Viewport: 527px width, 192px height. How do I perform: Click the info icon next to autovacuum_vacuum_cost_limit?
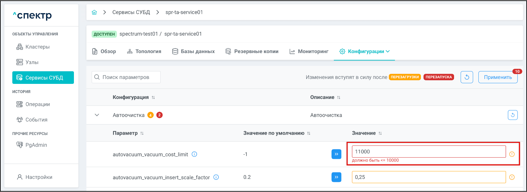point(194,154)
